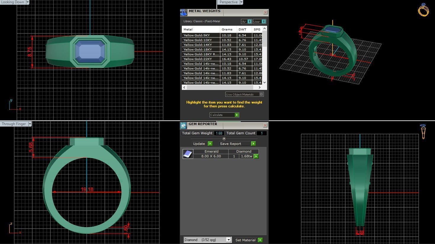Click metal list scroll down arrow
This screenshot has height=244, width=435.
pos(264,83)
